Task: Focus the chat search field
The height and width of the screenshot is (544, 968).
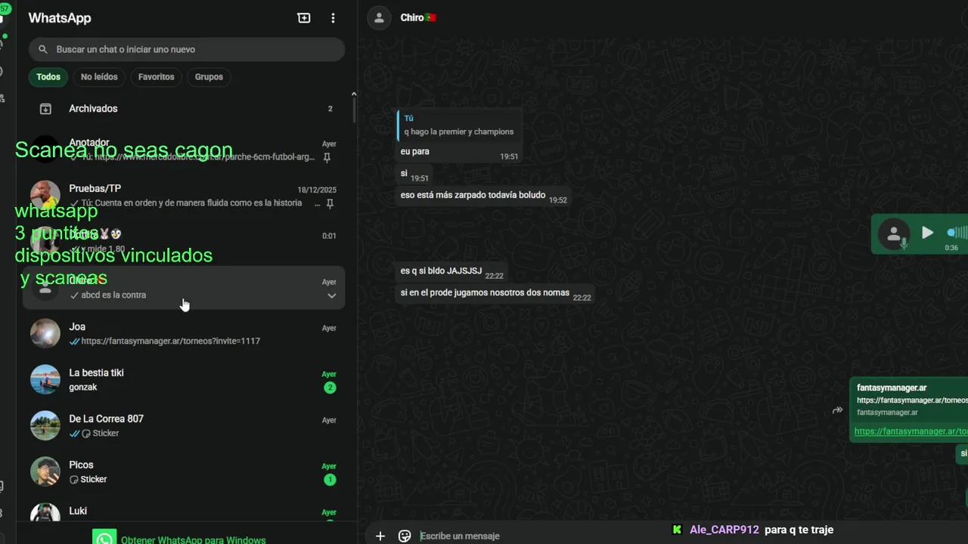Action: 187,49
